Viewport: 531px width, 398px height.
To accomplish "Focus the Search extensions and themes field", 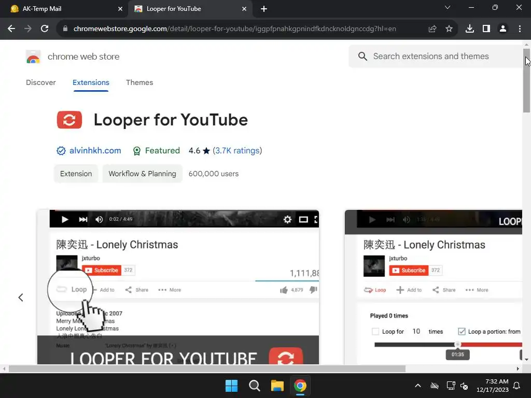I will (435, 56).
